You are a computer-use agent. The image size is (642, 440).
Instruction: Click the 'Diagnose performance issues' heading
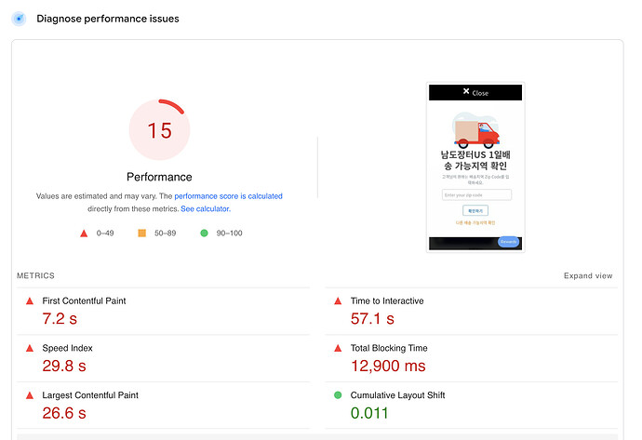point(108,19)
